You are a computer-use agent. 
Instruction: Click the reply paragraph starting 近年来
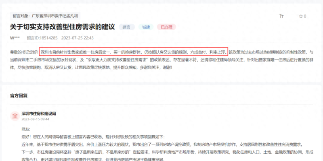(162, 144)
